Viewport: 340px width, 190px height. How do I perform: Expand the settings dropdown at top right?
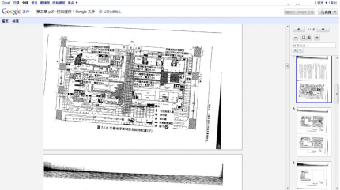click(326, 2)
